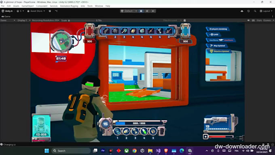Image resolution: width=275 pixels, height=155 pixels.
Task: Open the Package Manager toolbar icon
Action: pyautogui.click(x=50, y=11)
